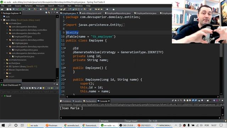Collapse the aula-sblazy project node
The height and width of the screenshot is (128, 227).
(x=1, y=20)
